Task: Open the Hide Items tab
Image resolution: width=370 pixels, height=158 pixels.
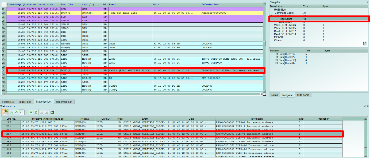Action: coord(303,95)
